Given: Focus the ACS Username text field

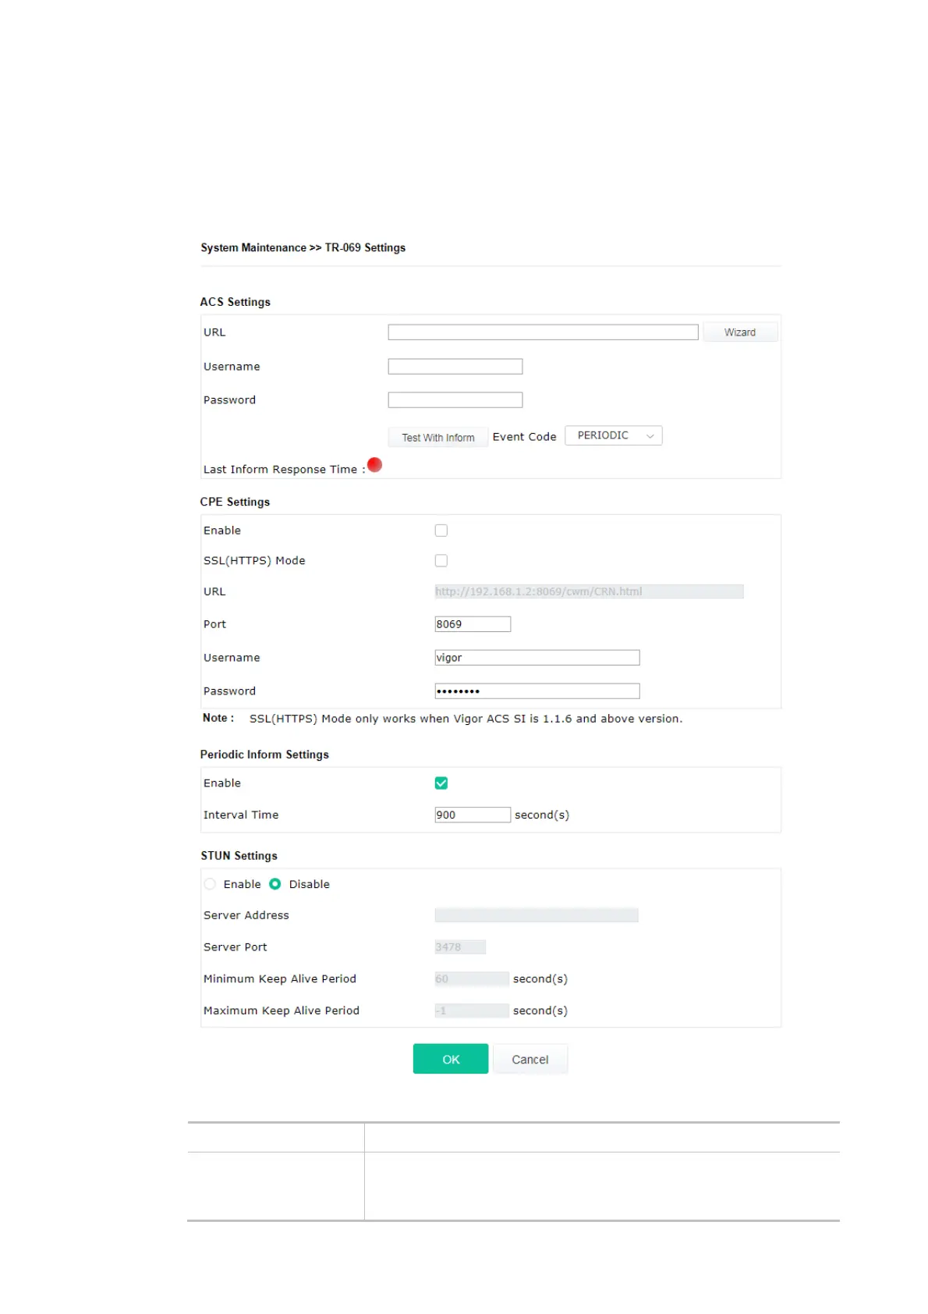Looking at the screenshot, I should click(x=455, y=367).
